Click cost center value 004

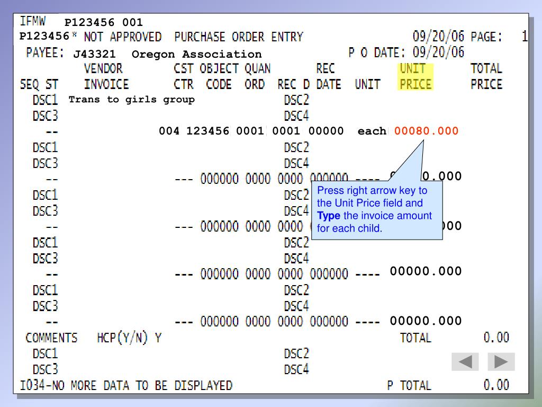click(x=169, y=131)
